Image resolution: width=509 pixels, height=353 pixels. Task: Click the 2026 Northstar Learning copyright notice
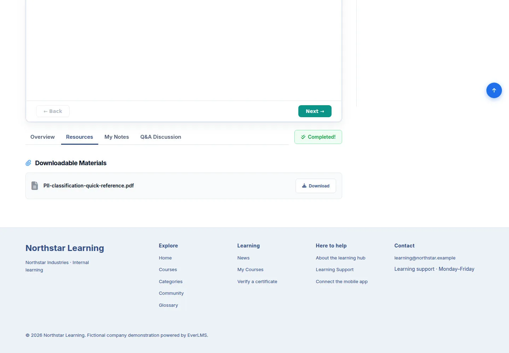pyautogui.click(x=117, y=335)
